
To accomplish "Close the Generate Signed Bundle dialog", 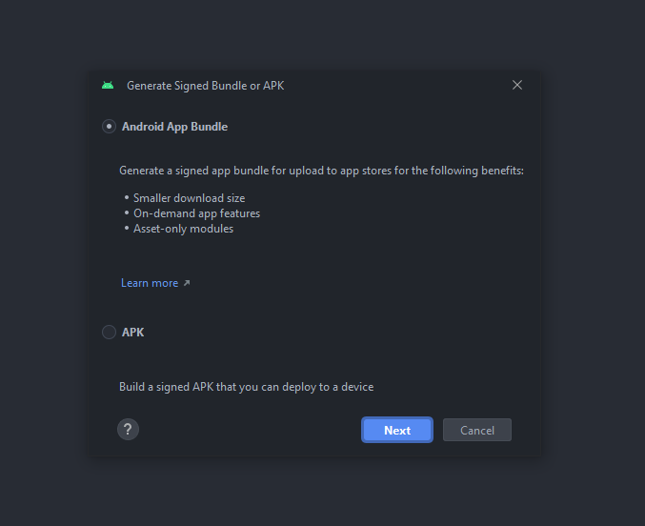I will click(517, 85).
